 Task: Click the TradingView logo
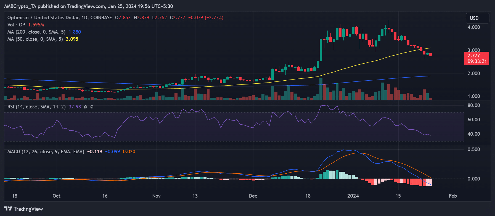(x=24, y=209)
